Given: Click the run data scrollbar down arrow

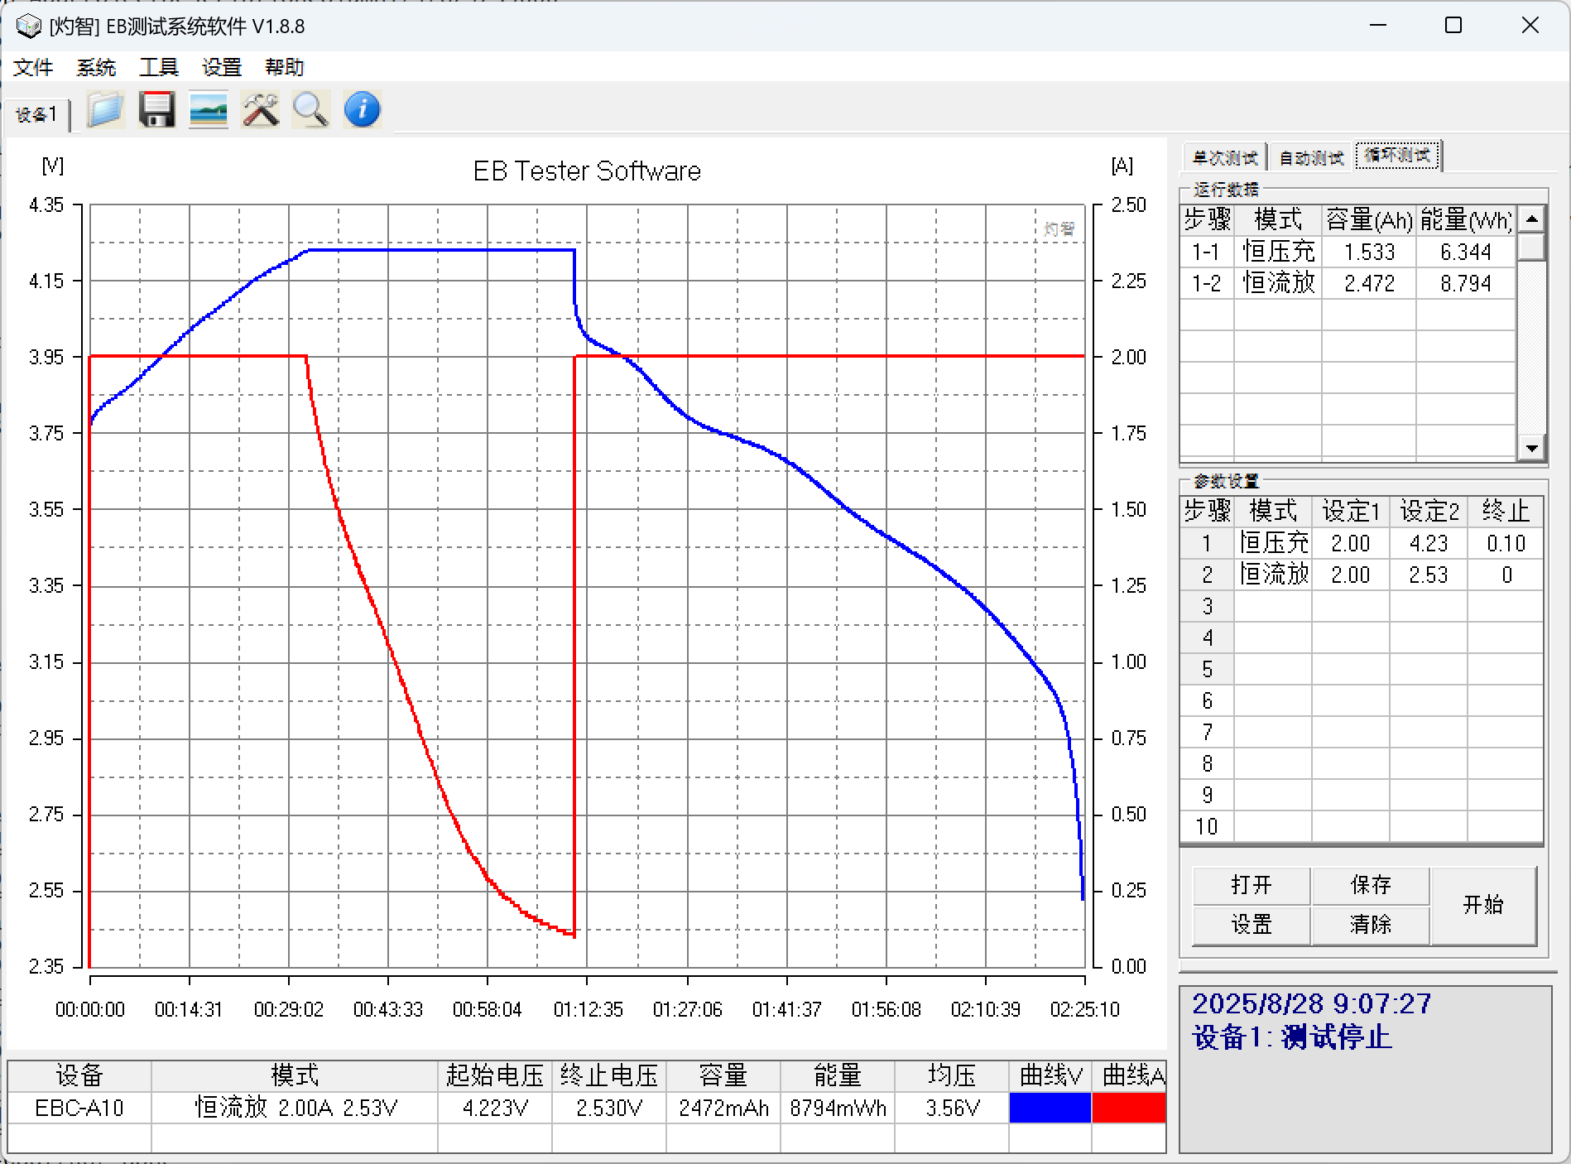Looking at the screenshot, I should 1531,448.
